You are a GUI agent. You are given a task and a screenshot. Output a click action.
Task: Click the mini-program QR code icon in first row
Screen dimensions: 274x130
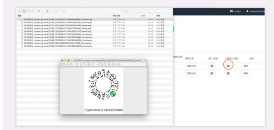[x=228, y=66]
